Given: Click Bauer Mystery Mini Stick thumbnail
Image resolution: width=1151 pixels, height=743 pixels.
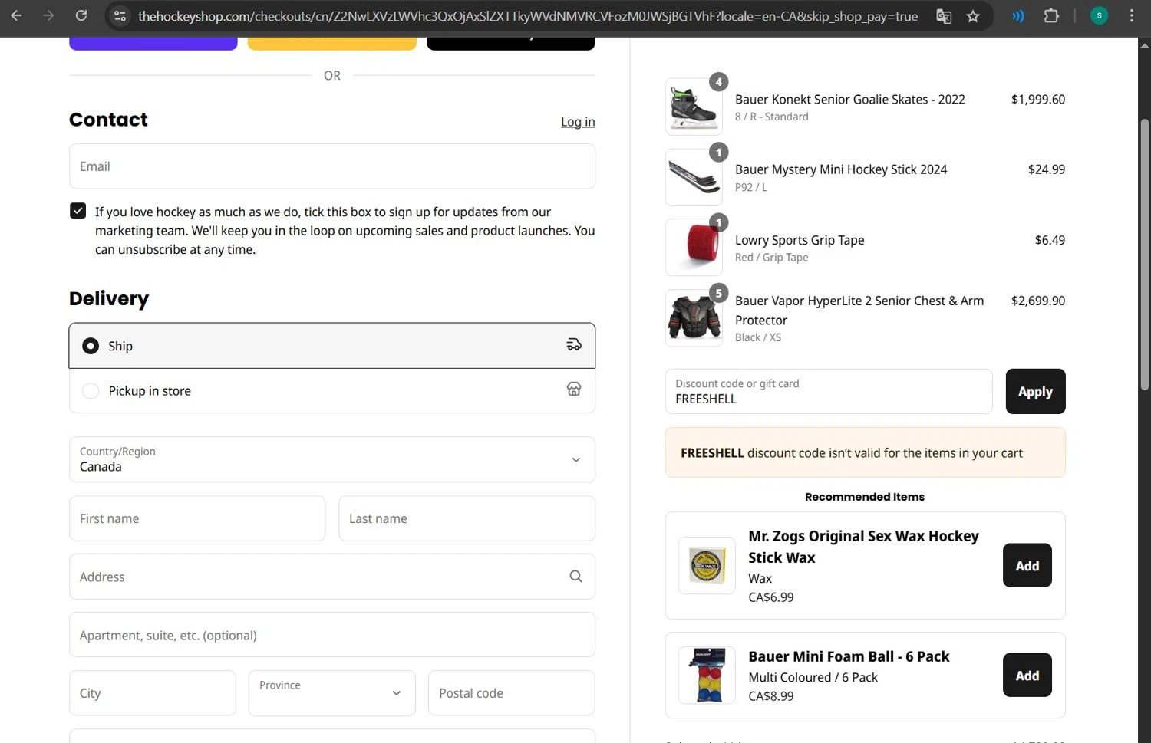Looking at the screenshot, I should [x=694, y=177].
